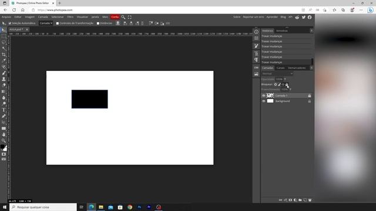
Task: Expand the Opacidade dropdown arrow
Action: pyautogui.click(x=285, y=79)
